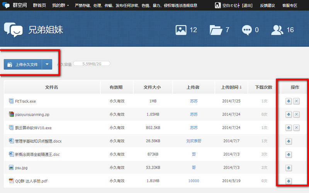This screenshot has width=309, height=193.
Task: Sort files by 上传时间 column
Action: (232, 87)
